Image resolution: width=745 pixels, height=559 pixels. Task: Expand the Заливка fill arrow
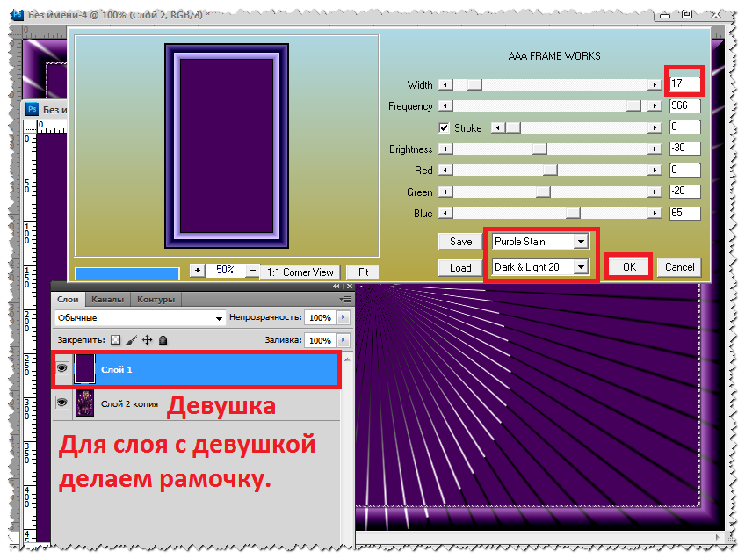coord(343,340)
